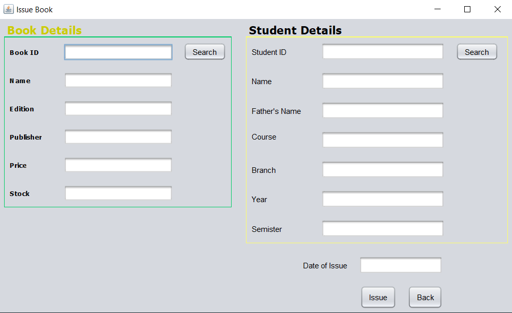Search for student by Student ID
Image resolution: width=512 pixels, height=313 pixels.
click(x=477, y=52)
